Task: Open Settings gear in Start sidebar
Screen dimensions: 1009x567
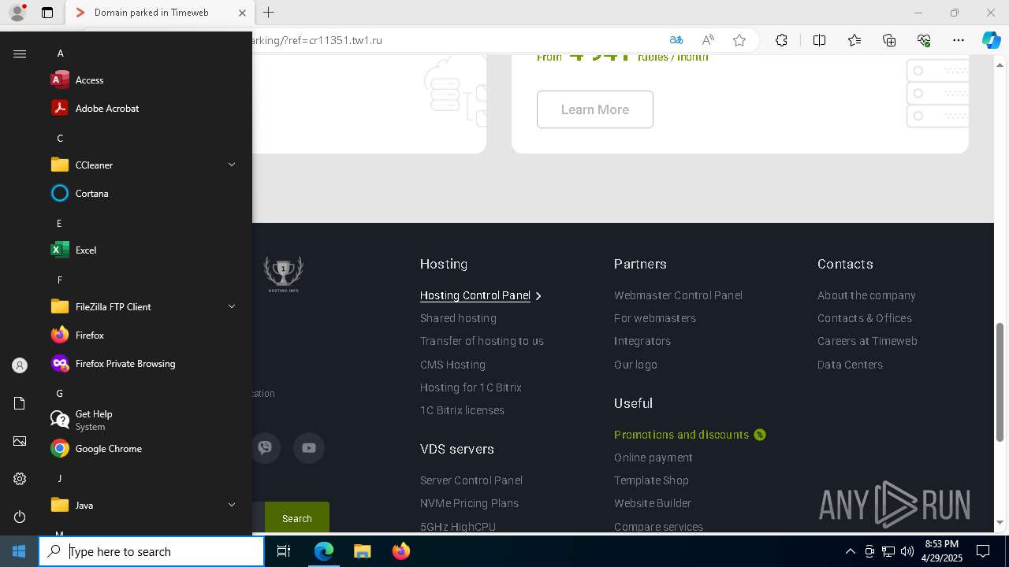Action: [20, 479]
